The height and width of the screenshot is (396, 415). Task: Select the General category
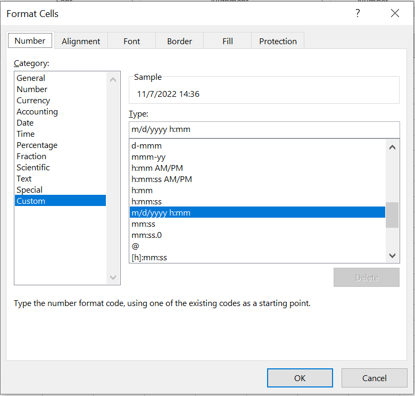click(x=31, y=78)
